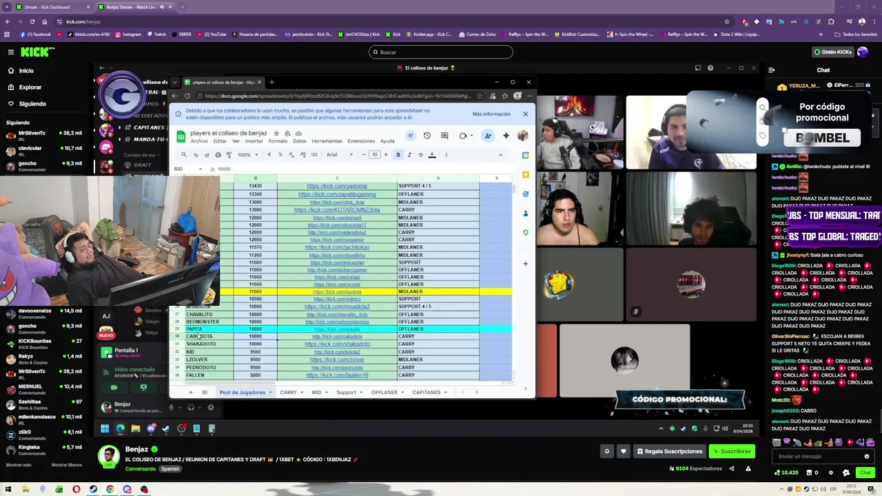The height and width of the screenshot is (496, 882).
Task: Toggle bold B in Sheets toolbar
Action: (398, 155)
